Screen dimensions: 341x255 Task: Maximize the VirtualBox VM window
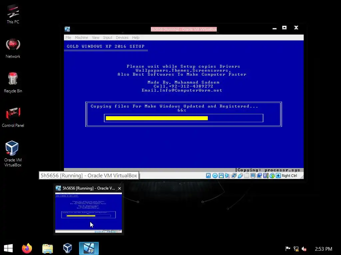tap(284, 28)
